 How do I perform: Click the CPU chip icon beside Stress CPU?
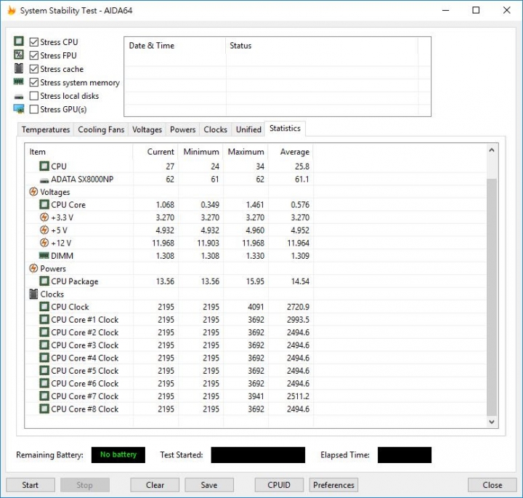[19, 41]
